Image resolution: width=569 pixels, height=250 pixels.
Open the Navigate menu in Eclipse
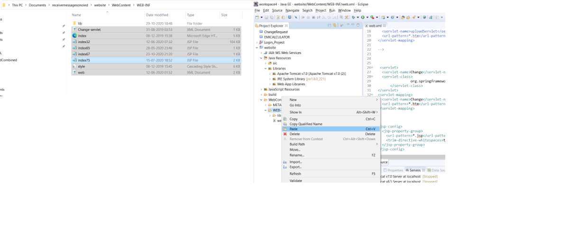293,10
